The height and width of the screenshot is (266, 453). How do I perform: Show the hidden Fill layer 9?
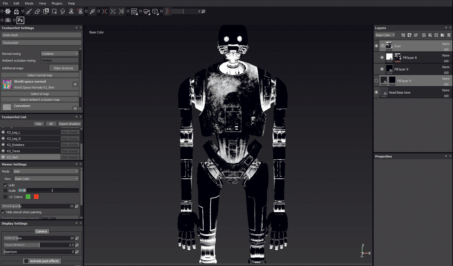tap(376, 81)
